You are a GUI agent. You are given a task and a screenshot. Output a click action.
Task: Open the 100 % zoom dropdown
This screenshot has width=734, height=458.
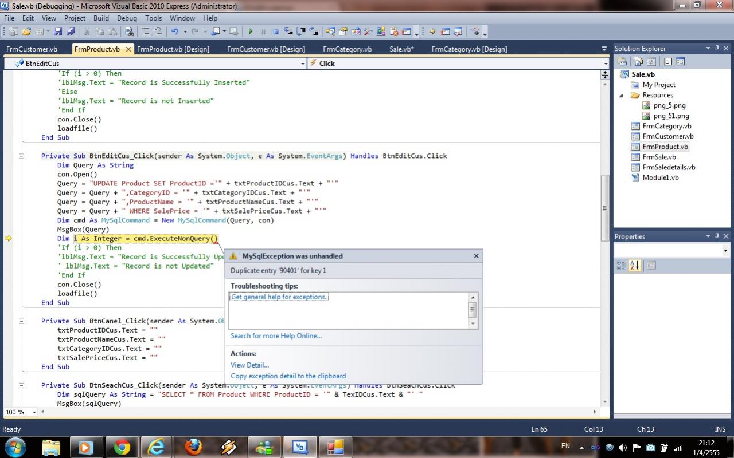tap(34, 412)
